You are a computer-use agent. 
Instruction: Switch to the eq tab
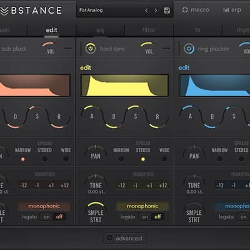(100, 31)
